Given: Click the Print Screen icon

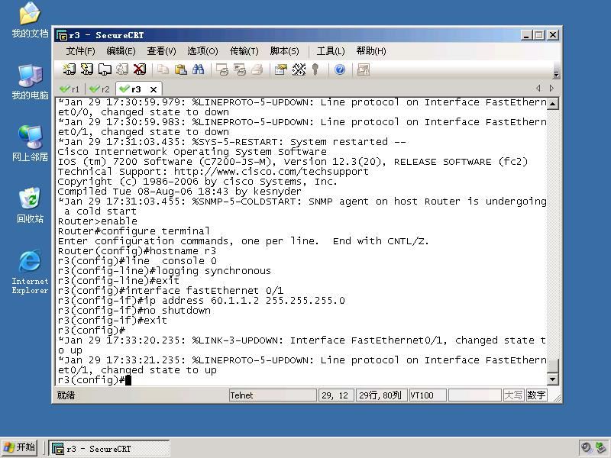Looking at the screenshot, I should (x=222, y=69).
